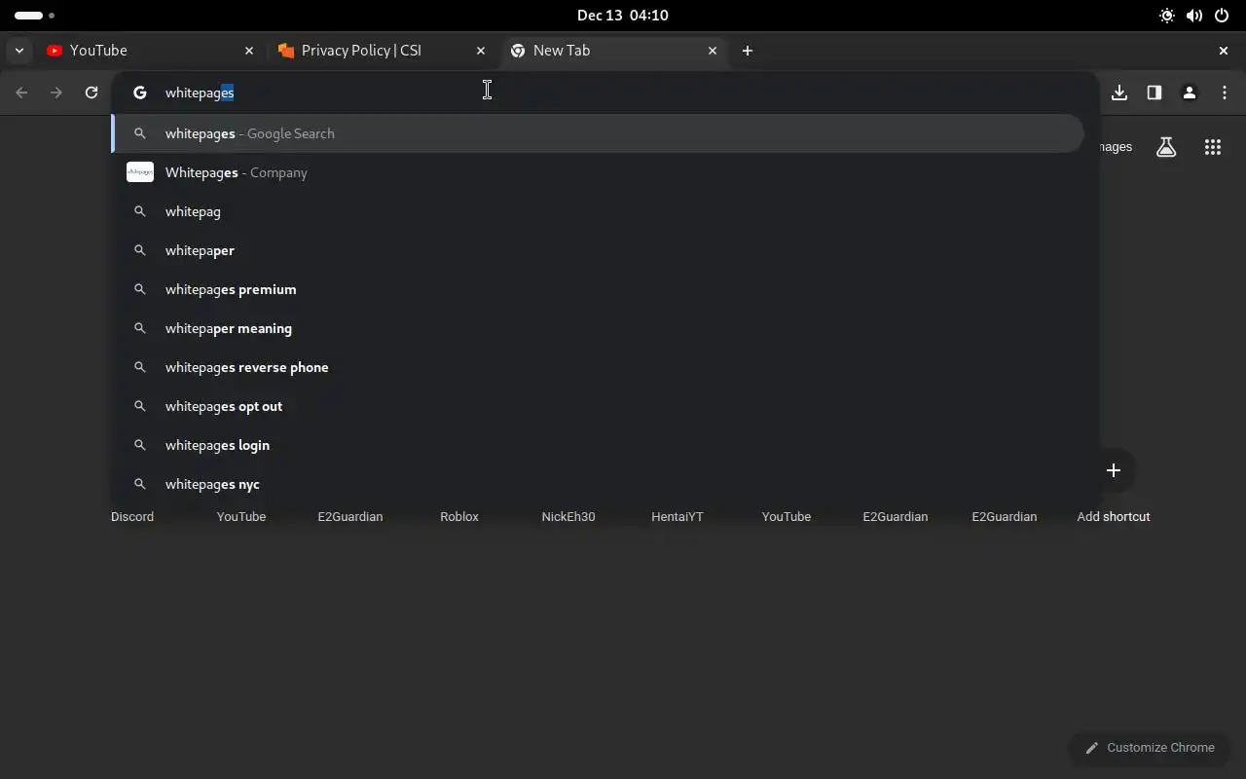1246x779 pixels.
Task: Select 'whitepages reverse phone' suggestion
Action: [598, 367]
